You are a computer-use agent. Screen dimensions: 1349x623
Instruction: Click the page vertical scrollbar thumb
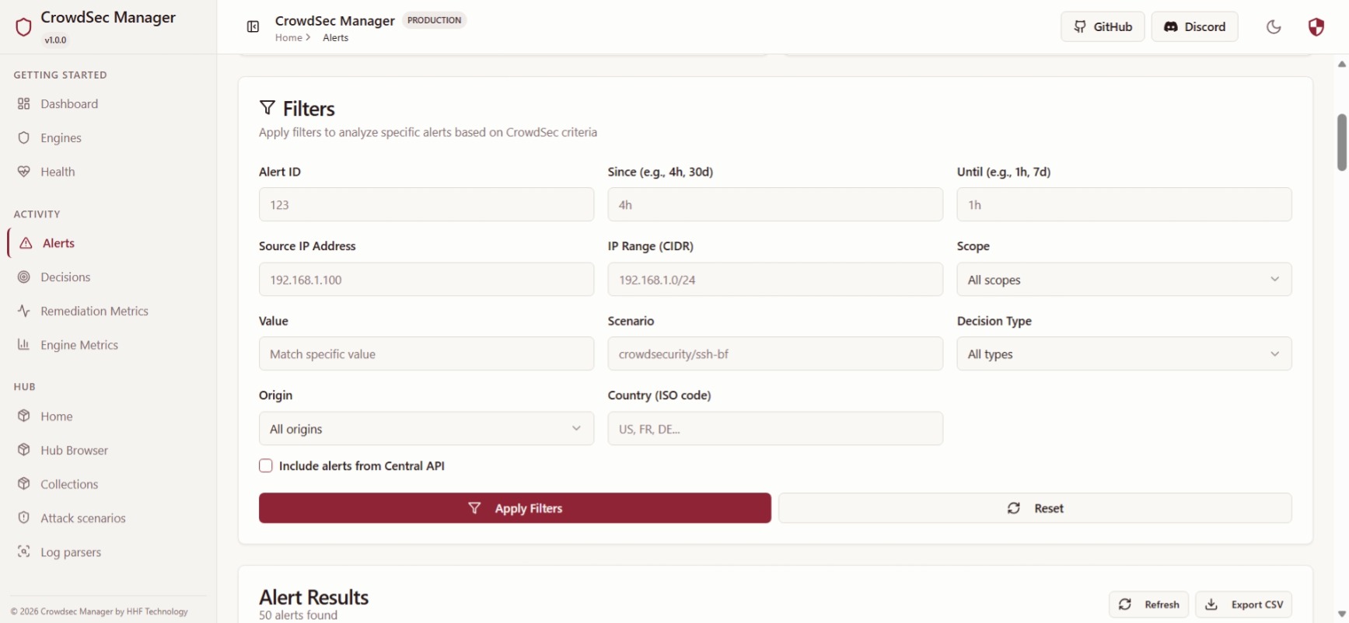[x=1341, y=142]
